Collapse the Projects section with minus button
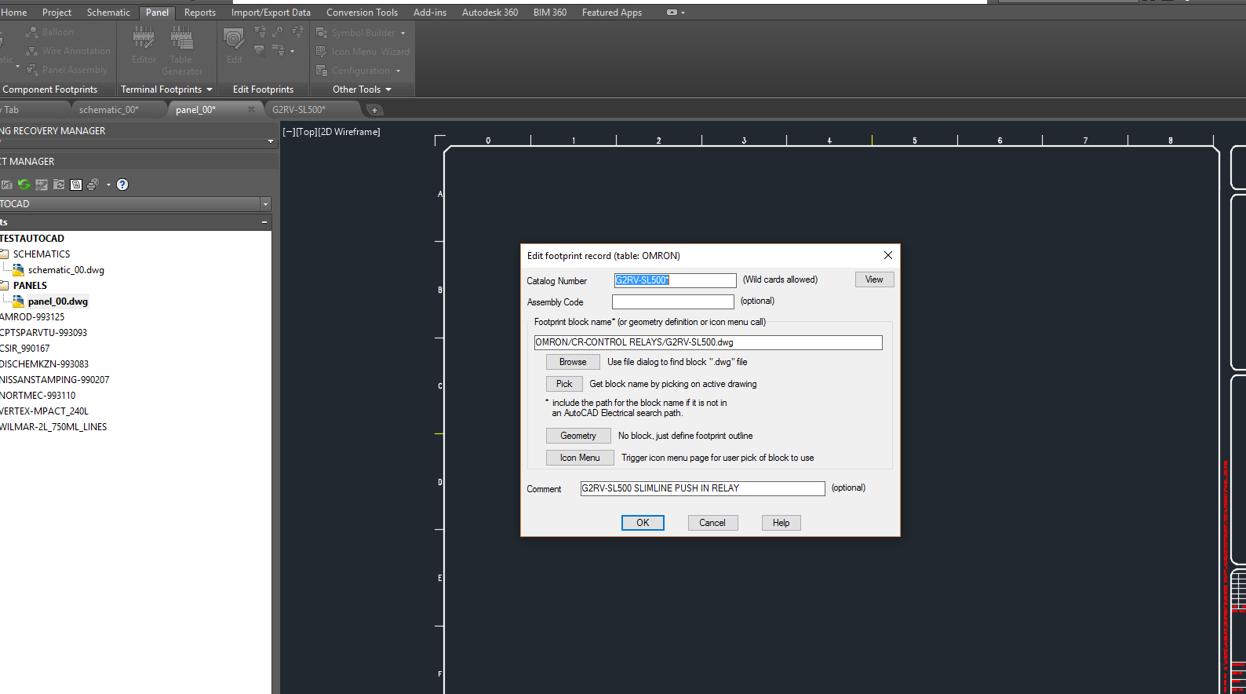The height and width of the screenshot is (694, 1246). click(264, 222)
